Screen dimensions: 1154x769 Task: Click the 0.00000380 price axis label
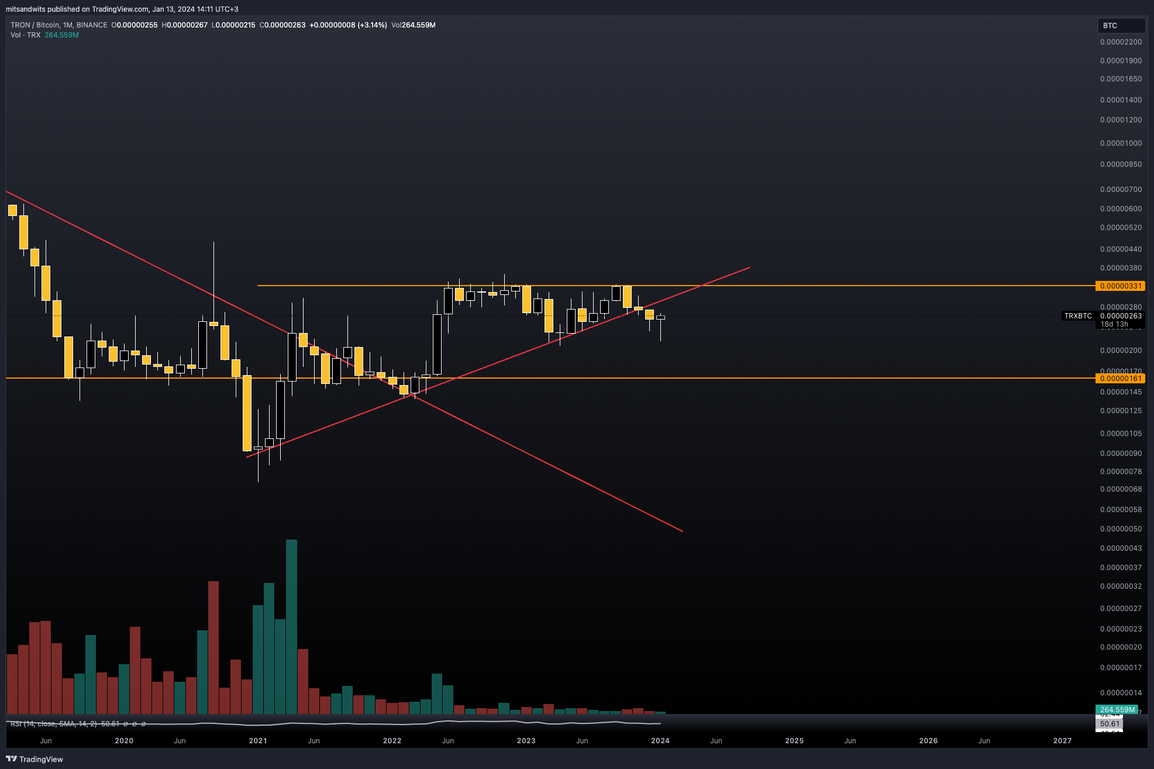point(1121,268)
